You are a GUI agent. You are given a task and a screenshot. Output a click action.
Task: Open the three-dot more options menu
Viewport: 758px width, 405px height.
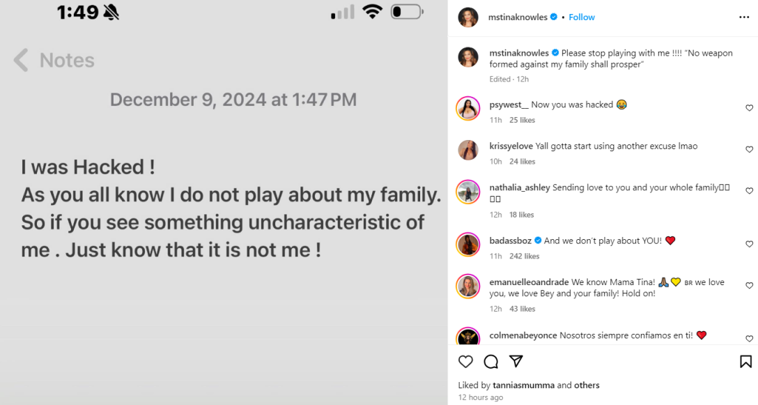tap(744, 17)
